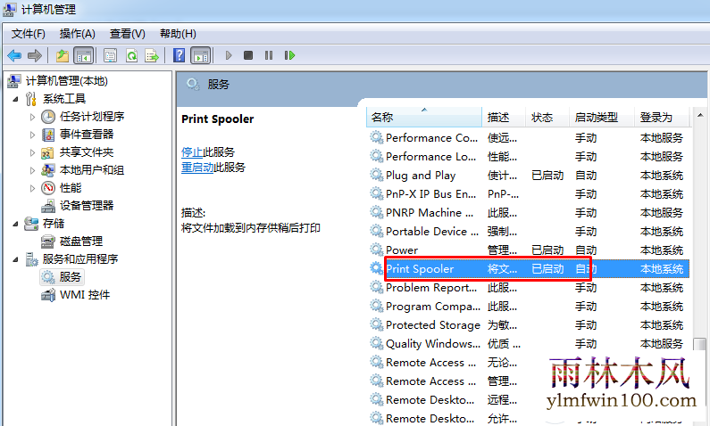Click the Export List toolbar icon
Image resolution: width=710 pixels, height=426 pixels.
tap(152, 55)
